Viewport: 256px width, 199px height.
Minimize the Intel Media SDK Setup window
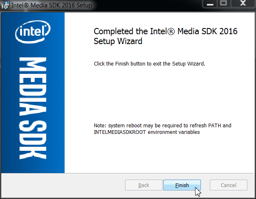[210, 4]
